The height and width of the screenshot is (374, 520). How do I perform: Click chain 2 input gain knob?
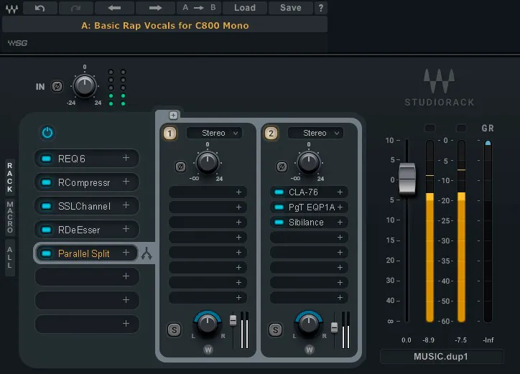308,162
